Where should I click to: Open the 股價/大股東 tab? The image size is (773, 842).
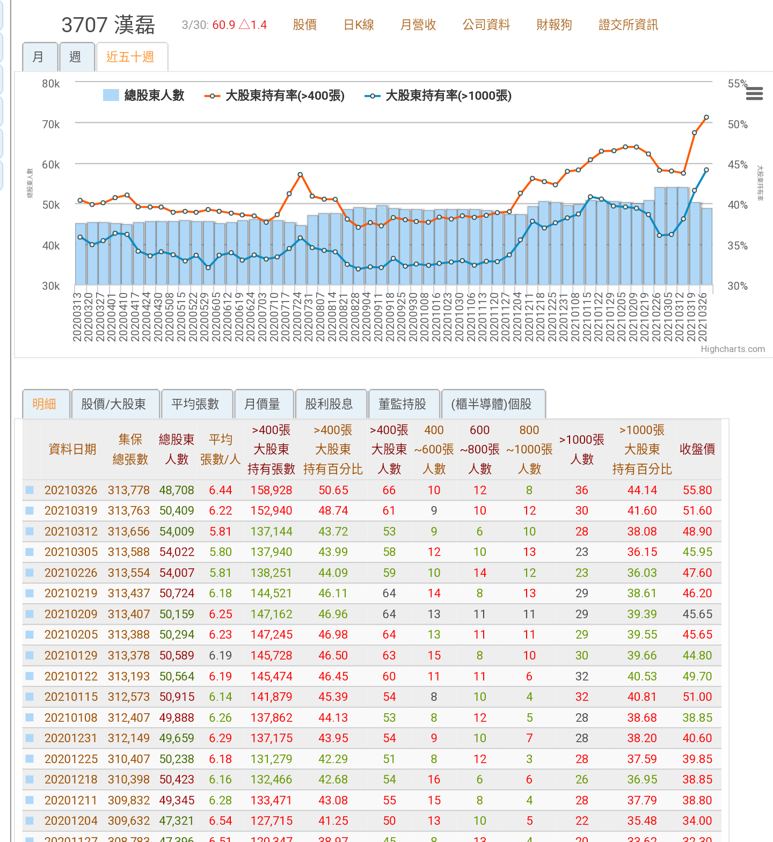click(x=114, y=404)
